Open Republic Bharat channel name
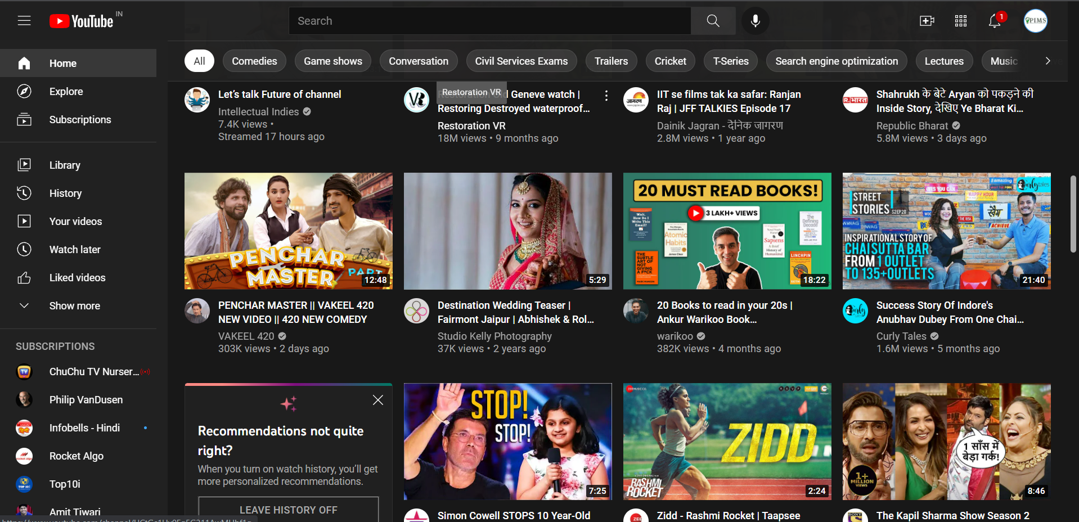Screen dimensions: 1079x522 coord(912,126)
